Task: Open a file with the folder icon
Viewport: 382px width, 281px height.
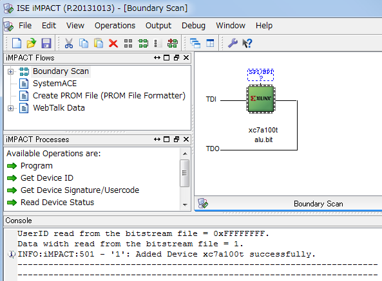Action: click(x=31, y=44)
